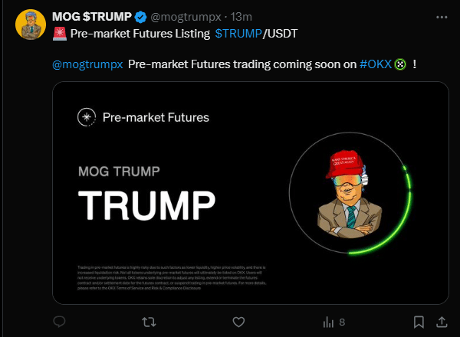Bookmark this post
The image size is (460, 337).
pyautogui.click(x=419, y=322)
